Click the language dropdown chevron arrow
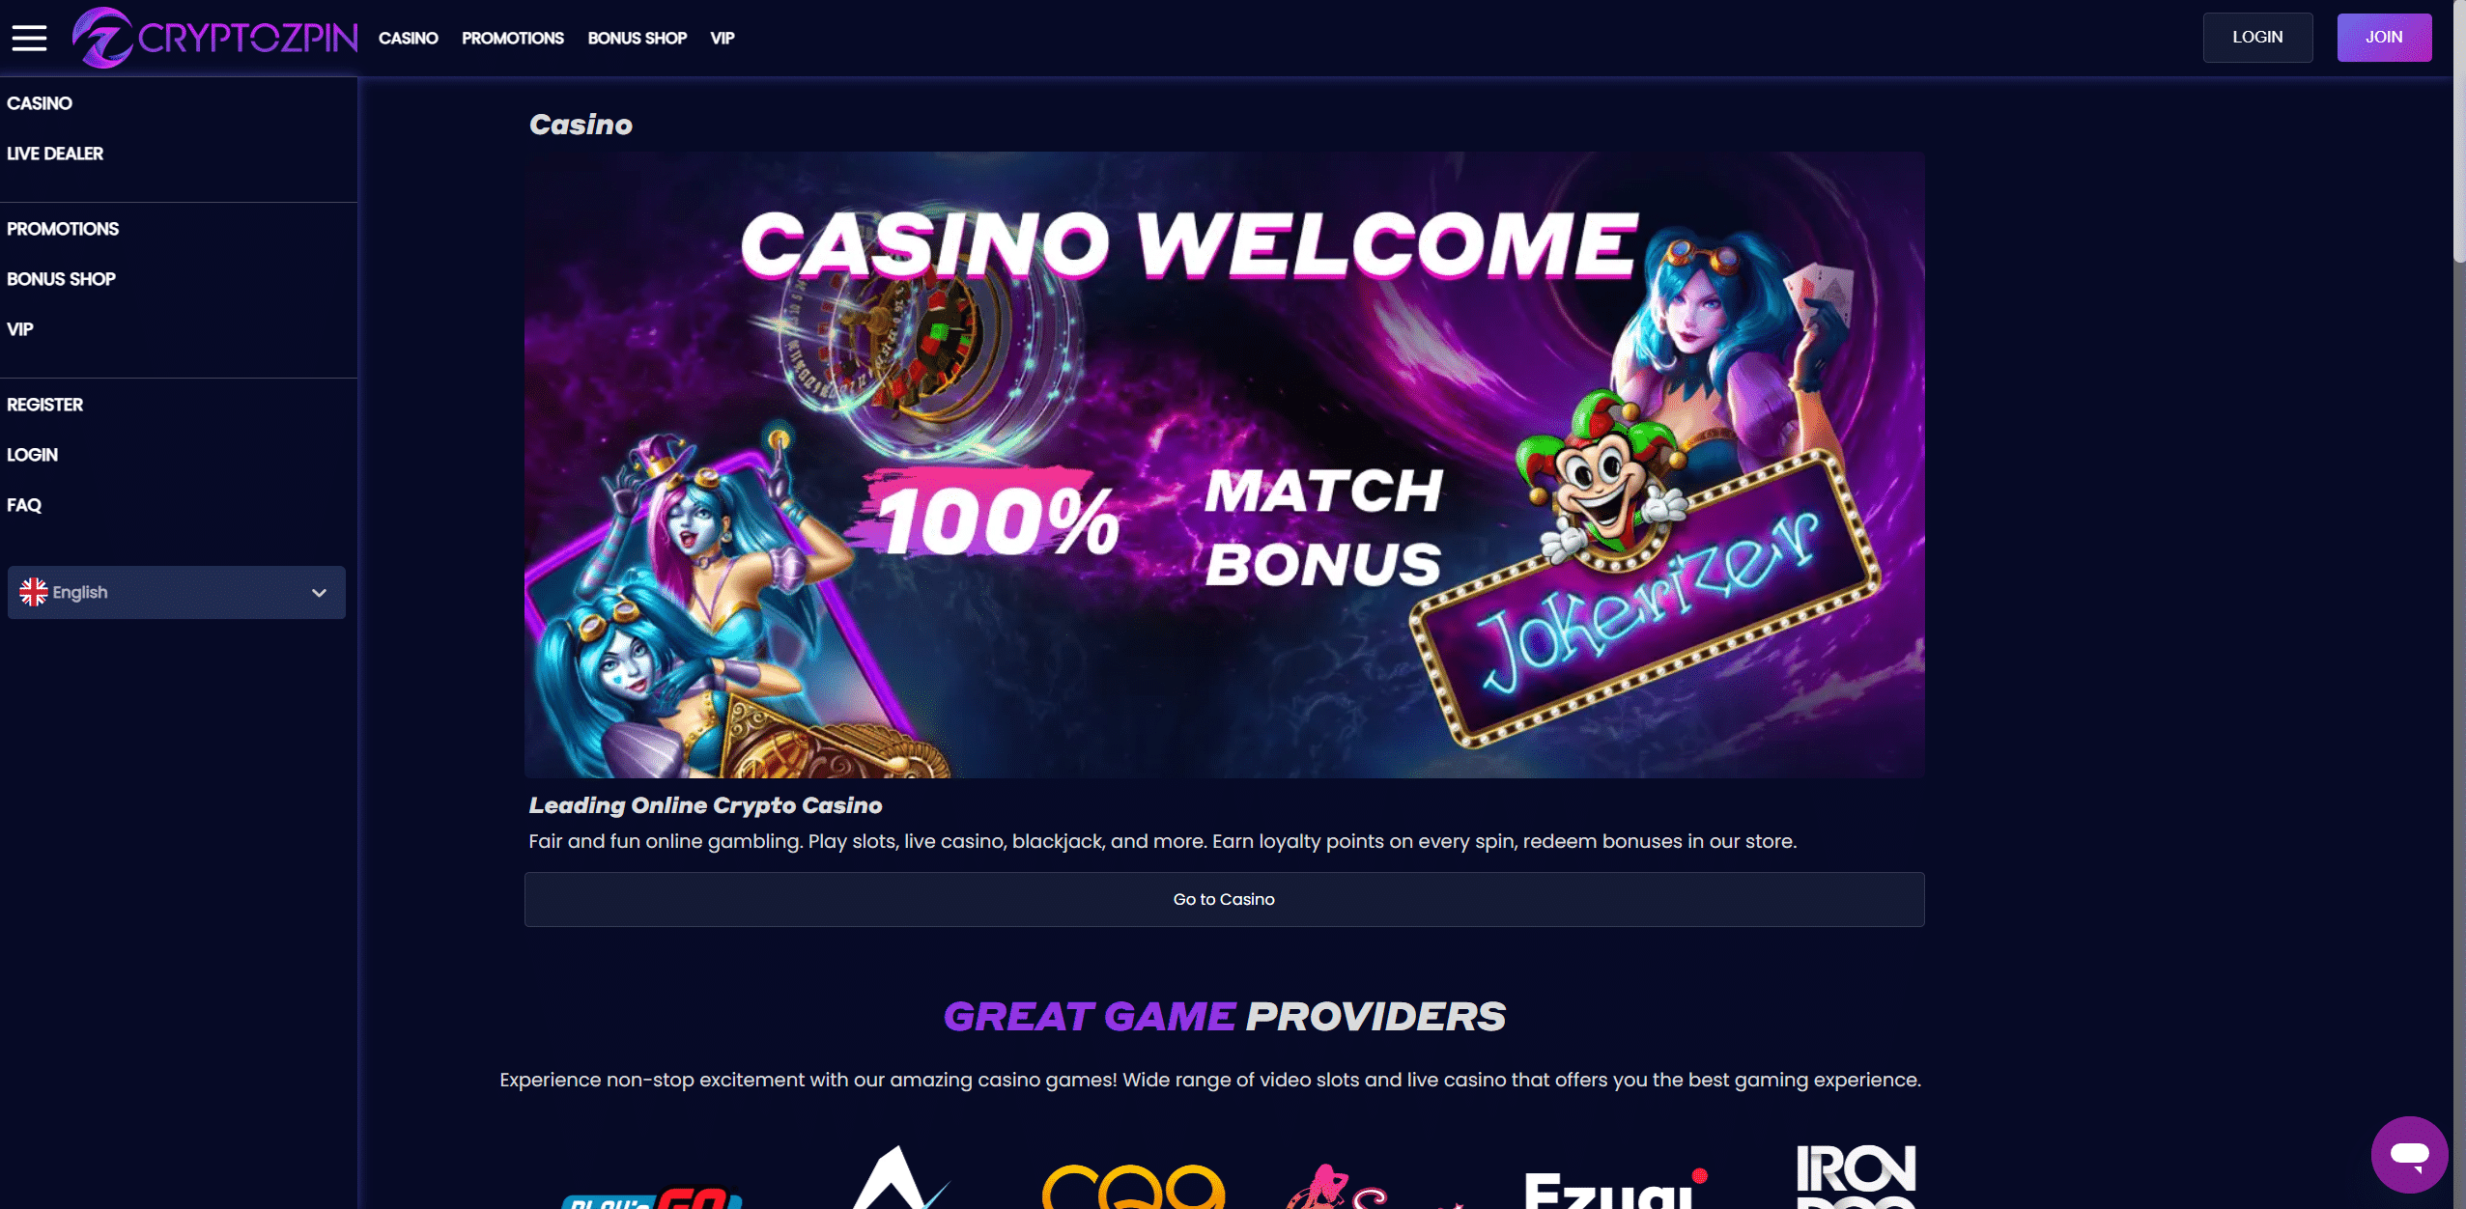The height and width of the screenshot is (1209, 2466). (319, 593)
